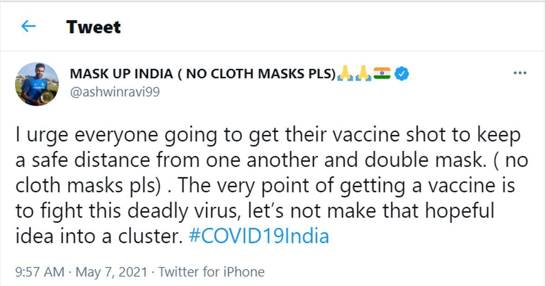Click the second folded hands emoji

coord(363,73)
